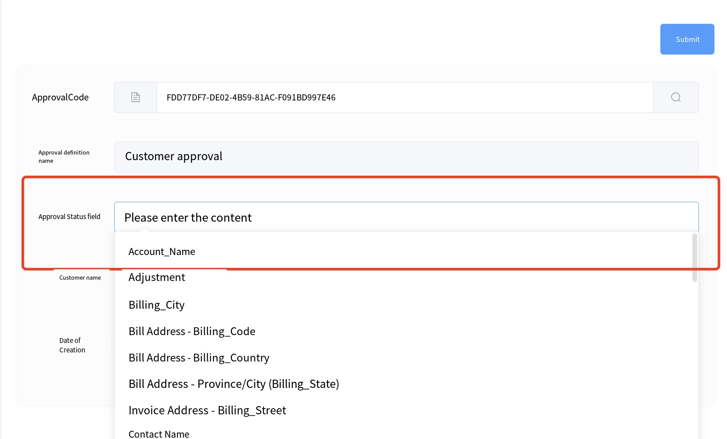Image resolution: width=727 pixels, height=439 pixels.
Task: Click the Customer name label
Action: (80, 278)
